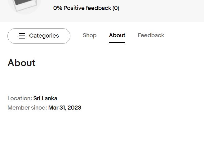Screen dimensions: 204x149
Task: Click the "Categories" text label
Action: tap(44, 36)
